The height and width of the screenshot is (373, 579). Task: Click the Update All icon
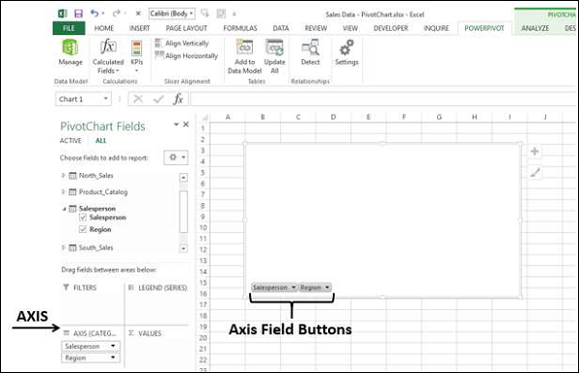click(274, 47)
